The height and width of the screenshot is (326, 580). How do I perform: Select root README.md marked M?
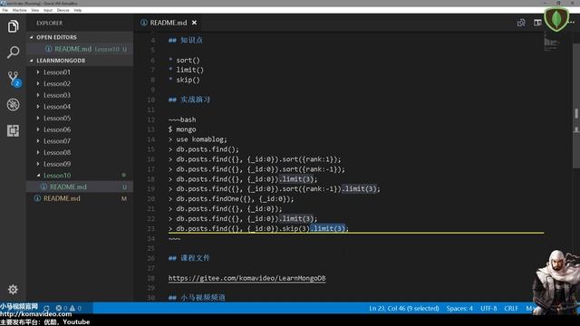[80, 198]
